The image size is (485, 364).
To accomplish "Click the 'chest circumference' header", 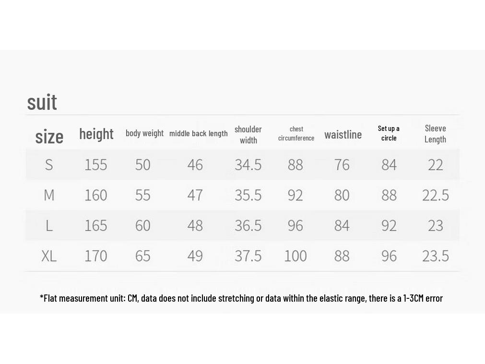I will [x=296, y=134].
